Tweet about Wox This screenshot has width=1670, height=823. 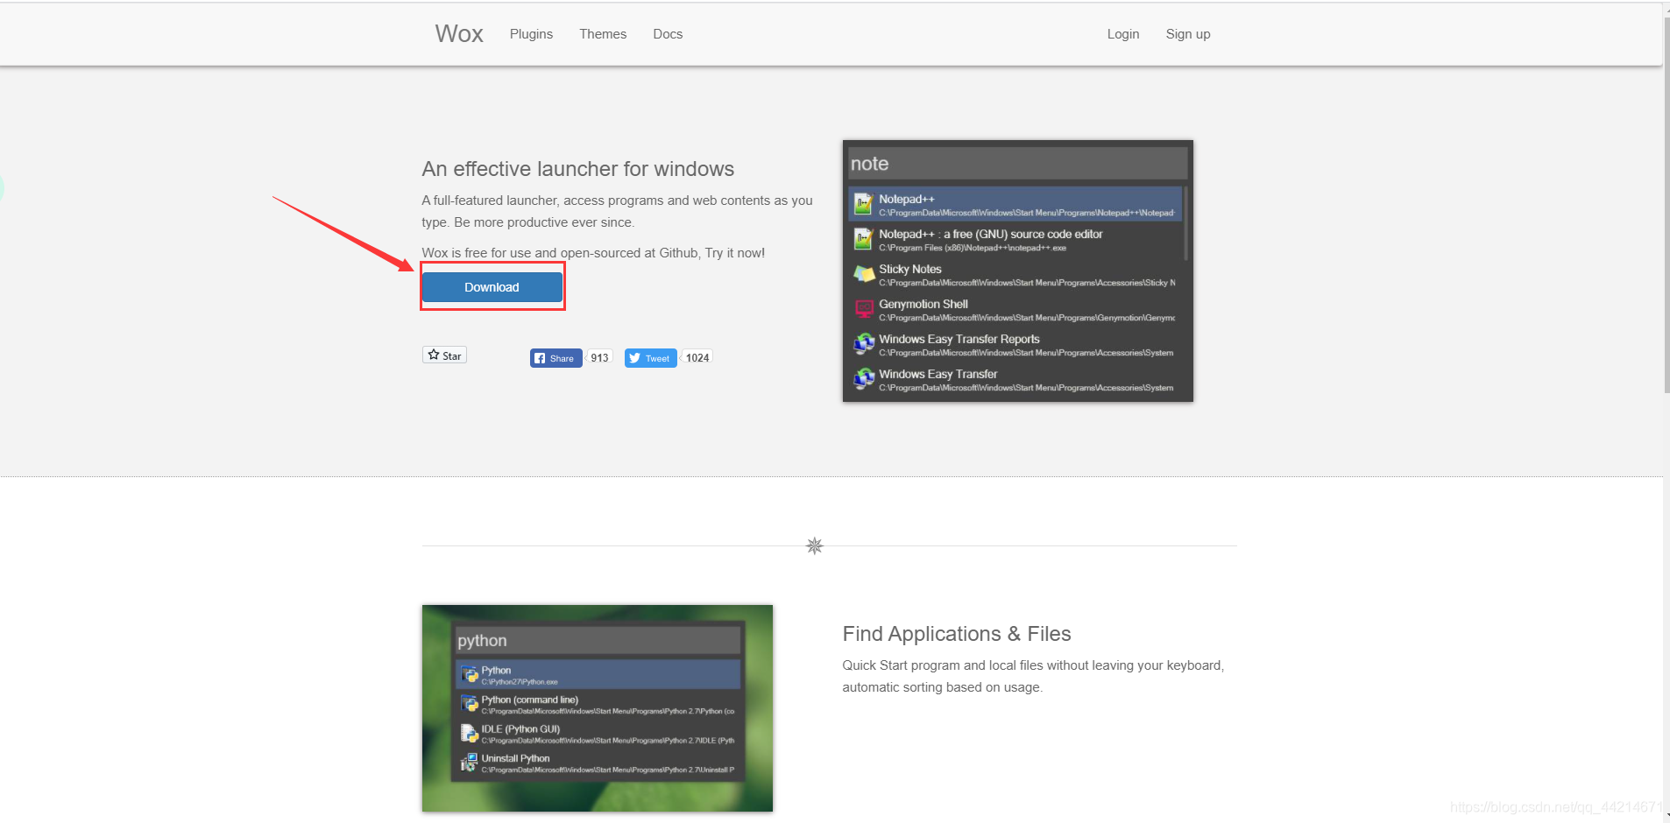650,358
